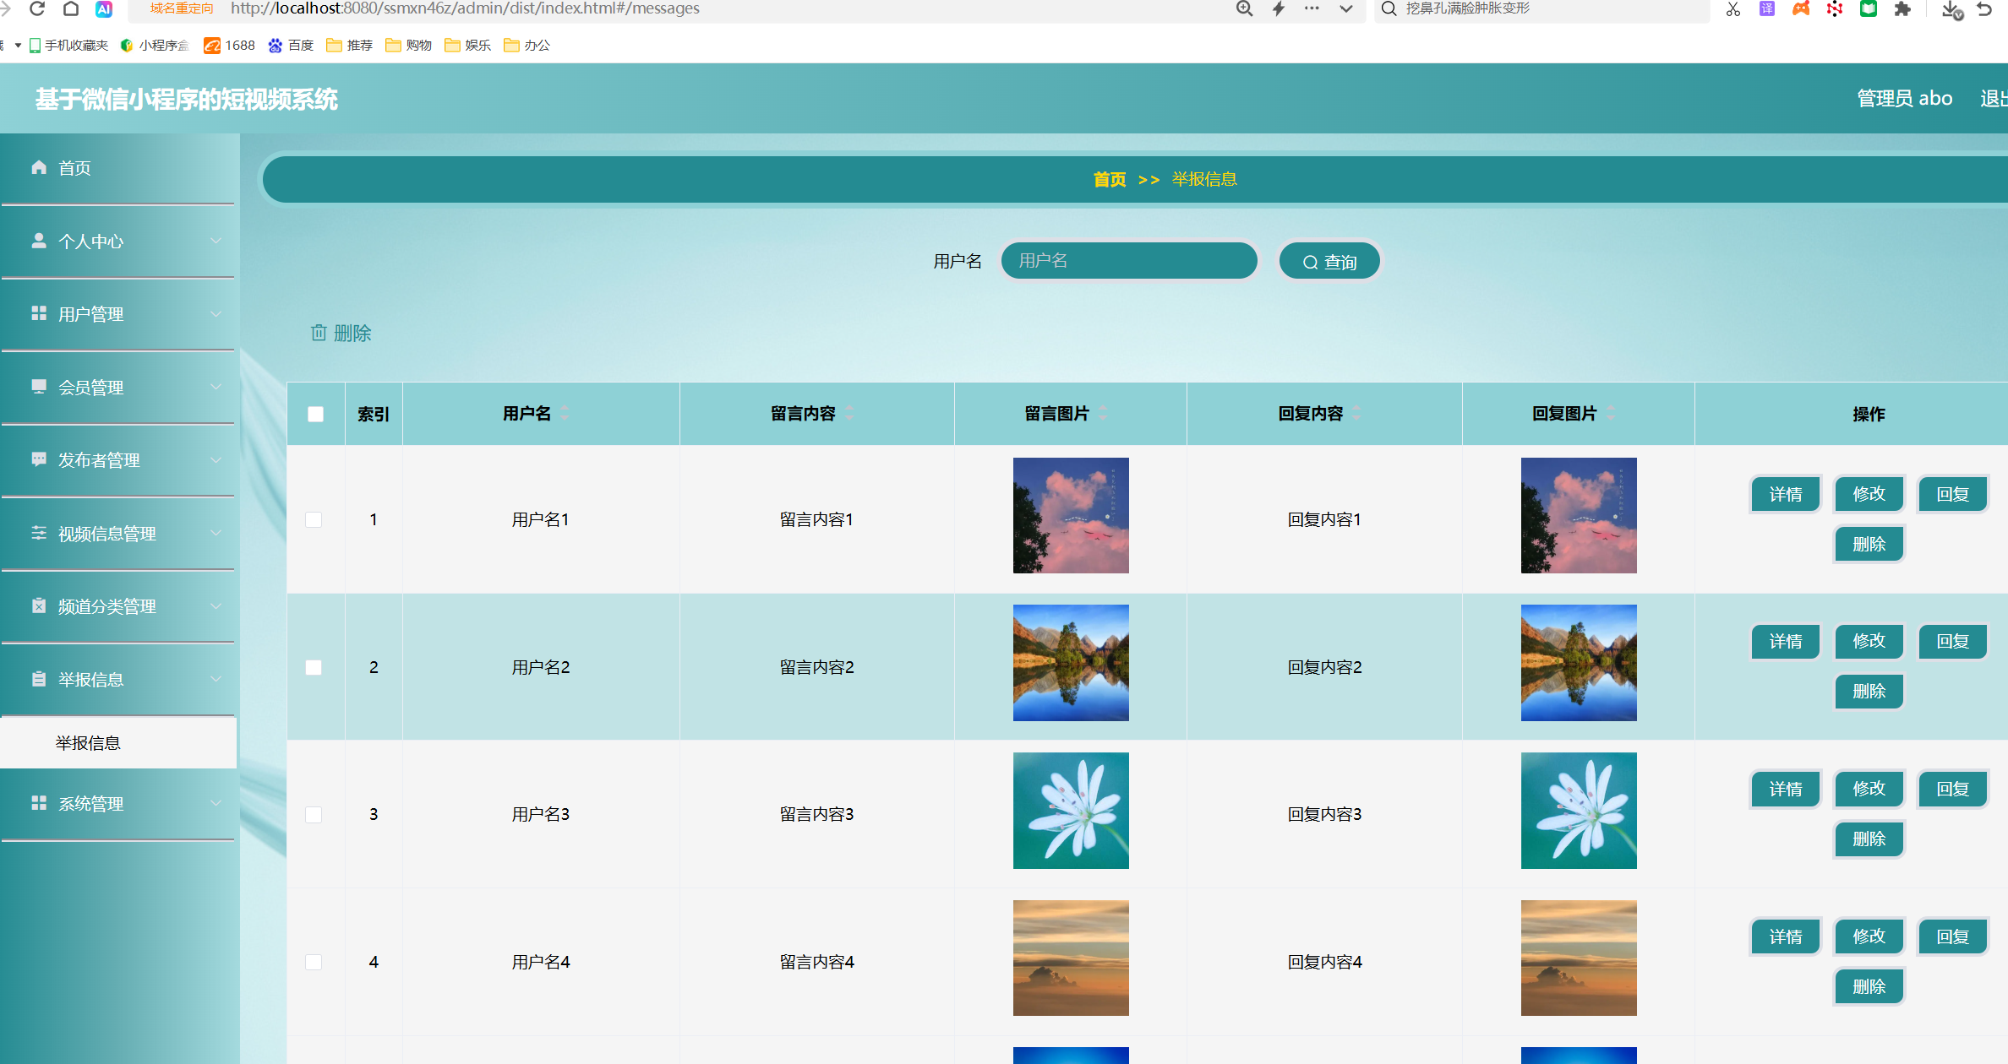
Task: Collapse the 举报信息 sidebar menu
Action: click(118, 679)
